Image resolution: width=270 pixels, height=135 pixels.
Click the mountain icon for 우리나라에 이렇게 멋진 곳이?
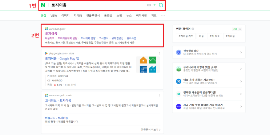tap(178, 69)
